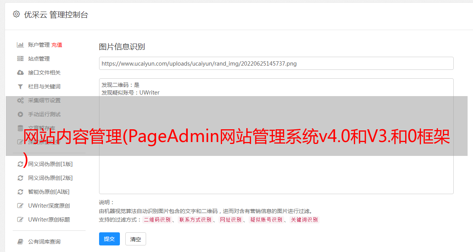Click the edit icon for UWriter原创标题
Viewport: 473px width, 252px height.
20,220
